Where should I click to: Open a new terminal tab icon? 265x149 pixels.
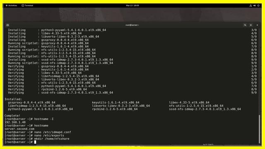[7, 25]
